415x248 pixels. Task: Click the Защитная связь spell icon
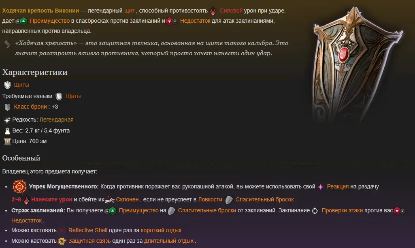pos(62,241)
